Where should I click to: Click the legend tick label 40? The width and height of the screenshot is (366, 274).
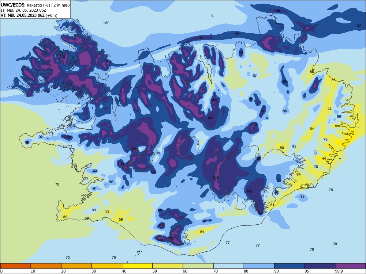(x=124, y=271)
